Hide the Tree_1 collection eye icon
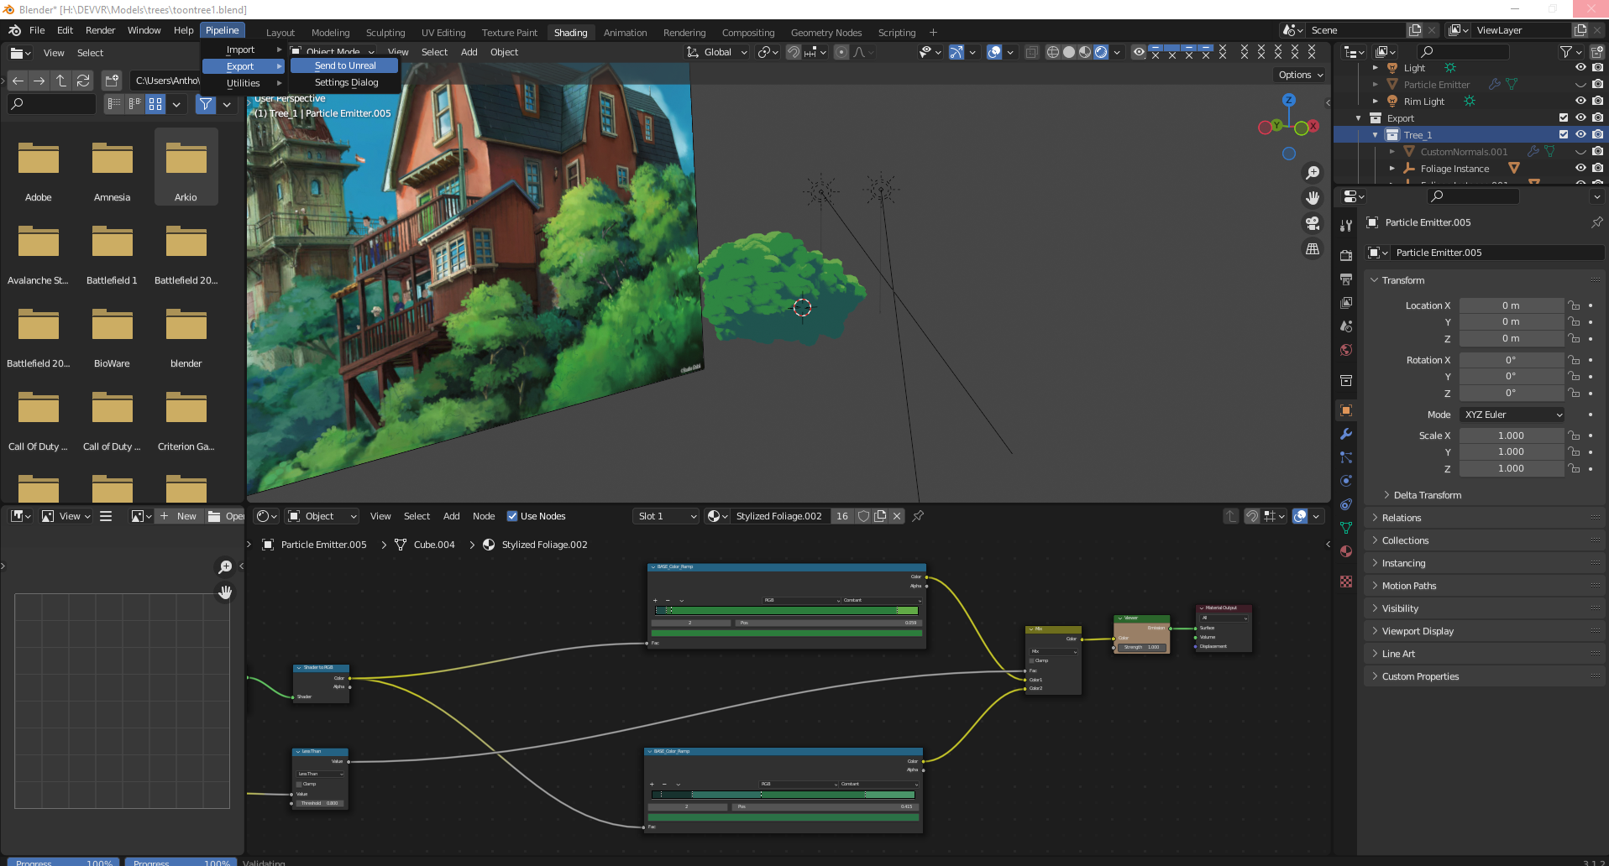Screen dimensions: 1609x866 [1580, 135]
